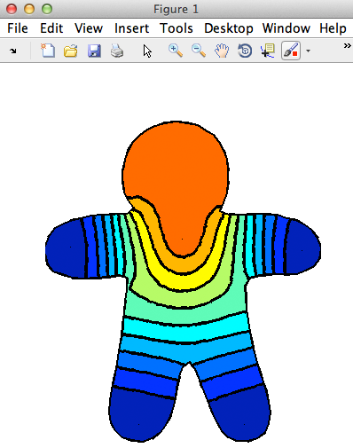Open the Tools menu
The image size is (353, 448).
176,28
